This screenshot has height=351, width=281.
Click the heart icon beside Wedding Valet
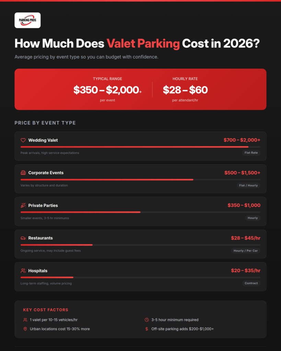23,140
